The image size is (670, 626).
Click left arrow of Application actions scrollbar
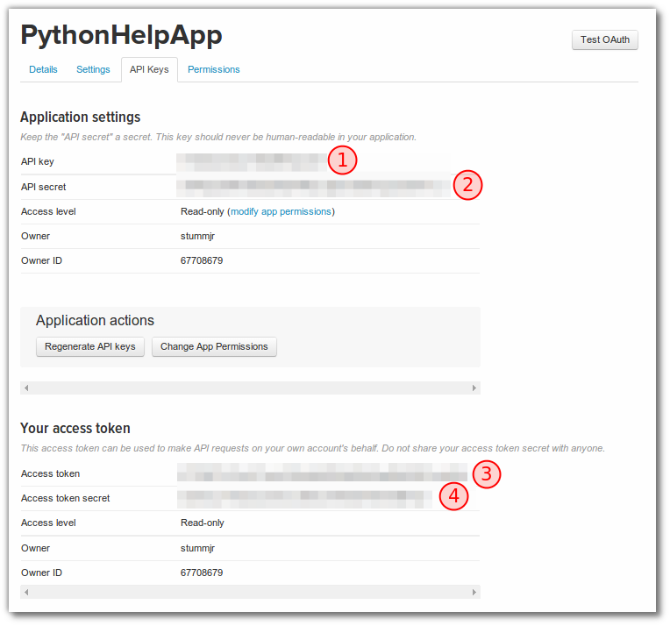[x=26, y=388]
